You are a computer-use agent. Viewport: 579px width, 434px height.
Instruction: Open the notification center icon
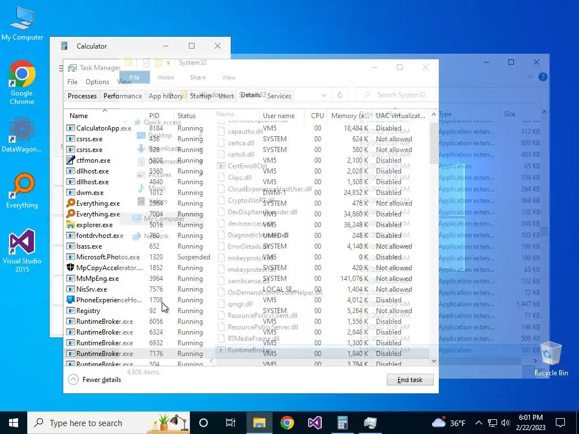pyautogui.click(x=560, y=423)
